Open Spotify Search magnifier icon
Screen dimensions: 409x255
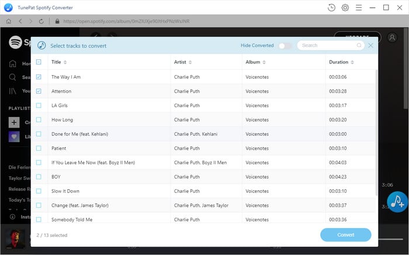[12, 77]
